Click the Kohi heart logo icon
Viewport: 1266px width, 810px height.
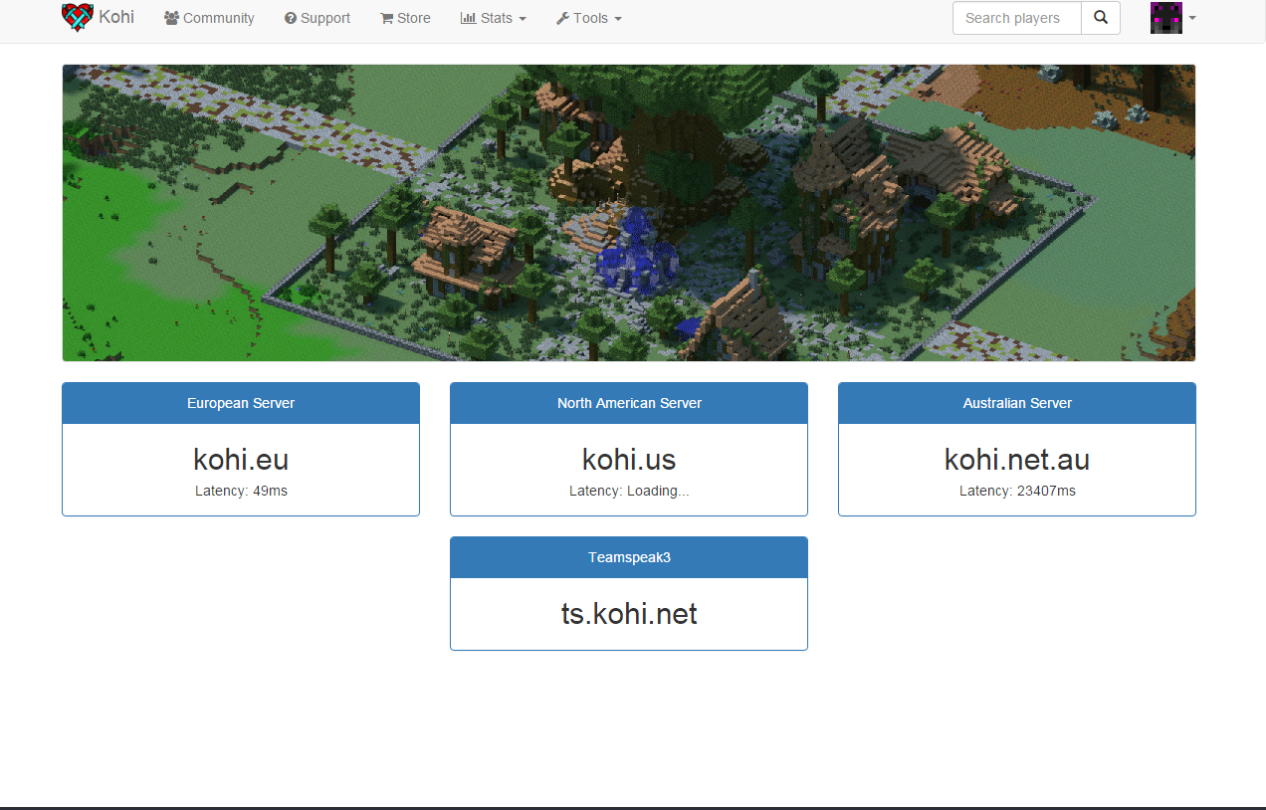[x=78, y=17]
